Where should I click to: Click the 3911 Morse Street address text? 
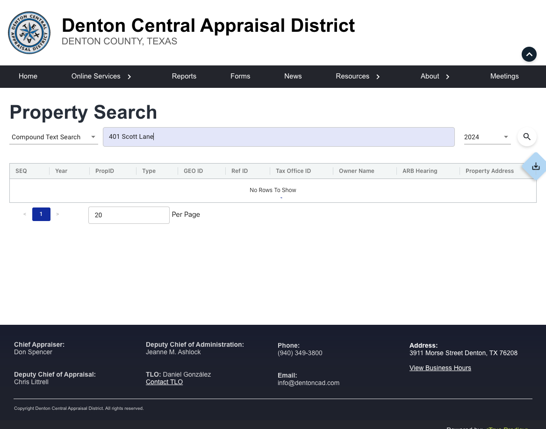(x=463, y=353)
